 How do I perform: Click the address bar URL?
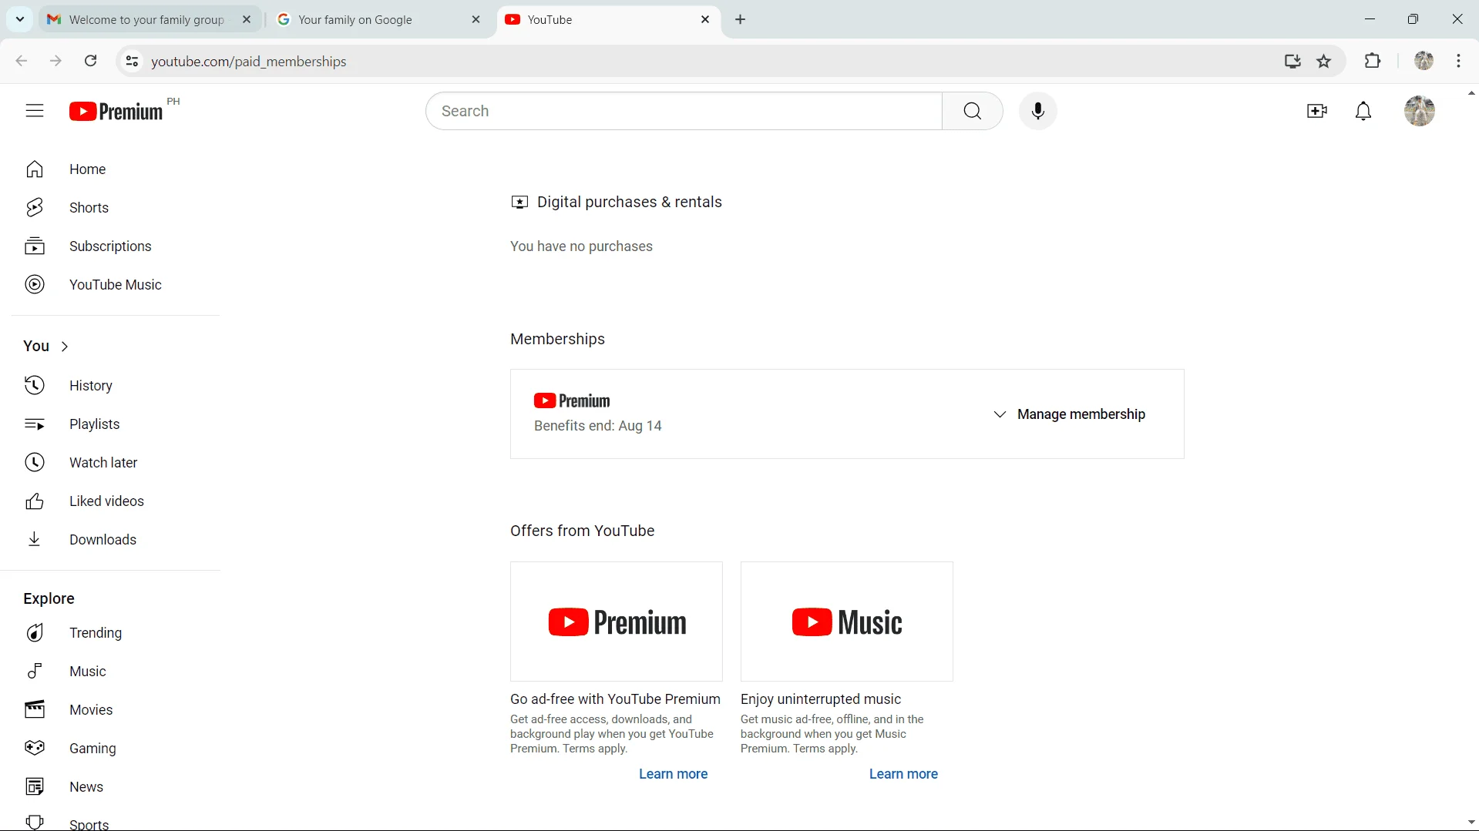249,62
